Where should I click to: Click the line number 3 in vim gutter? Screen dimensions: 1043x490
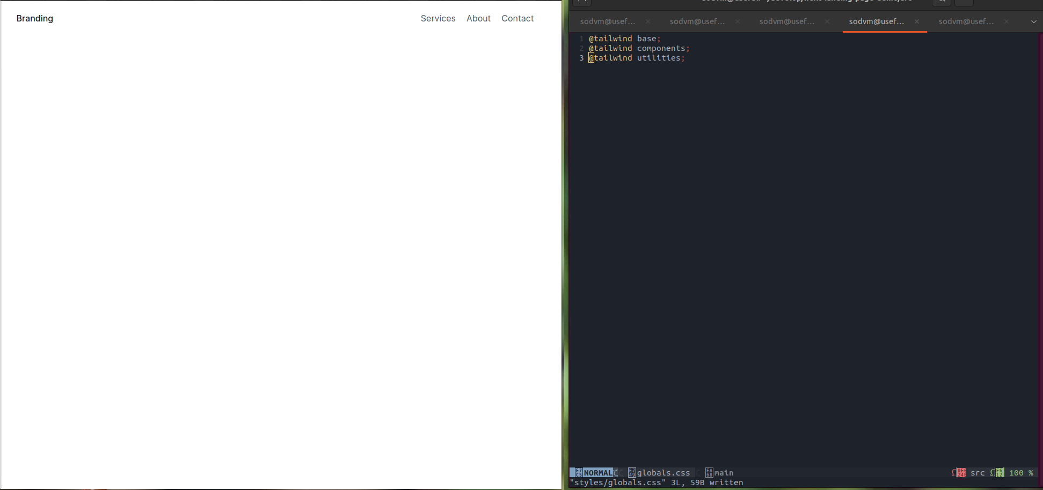pos(581,58)
